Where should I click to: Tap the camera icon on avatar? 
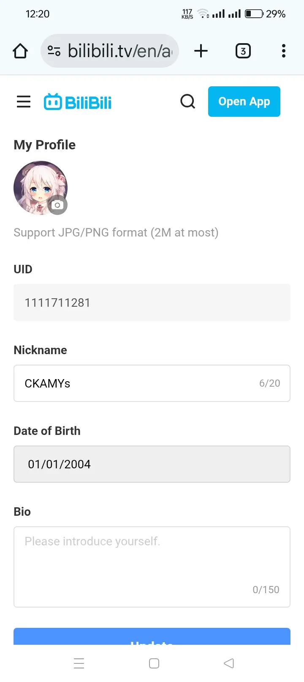57,205
